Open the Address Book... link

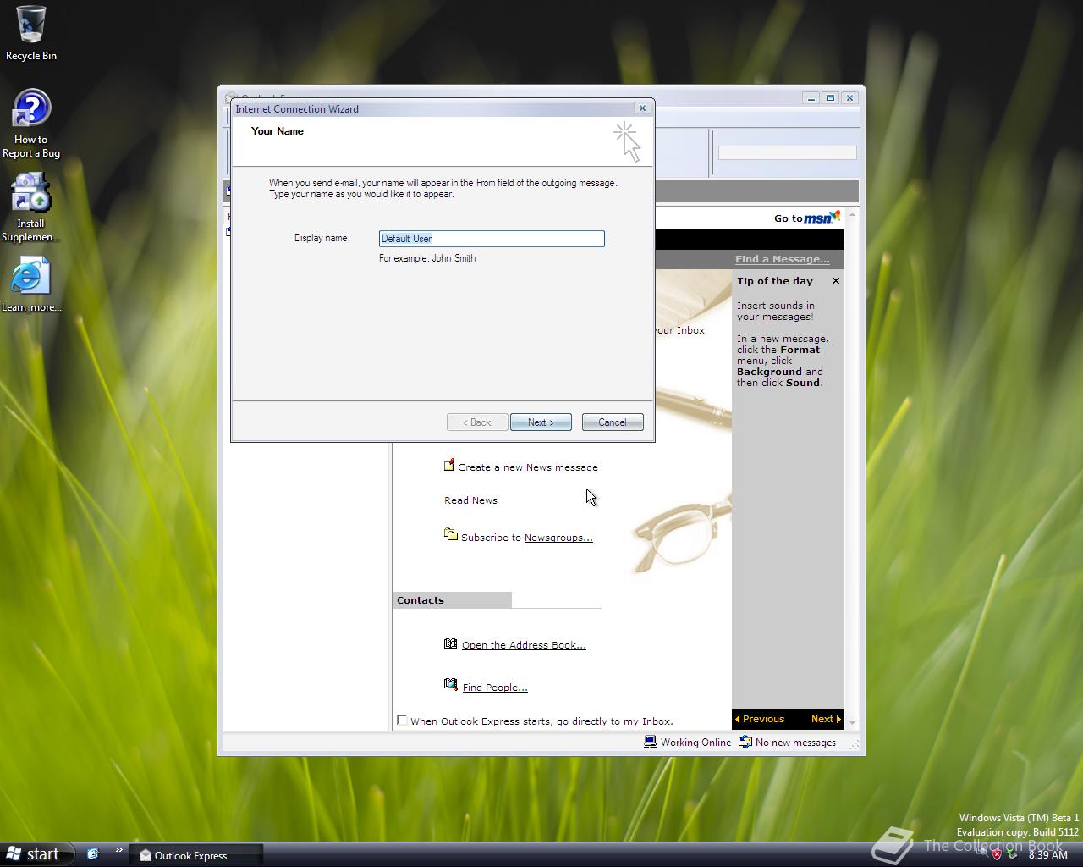coord(524,645)
